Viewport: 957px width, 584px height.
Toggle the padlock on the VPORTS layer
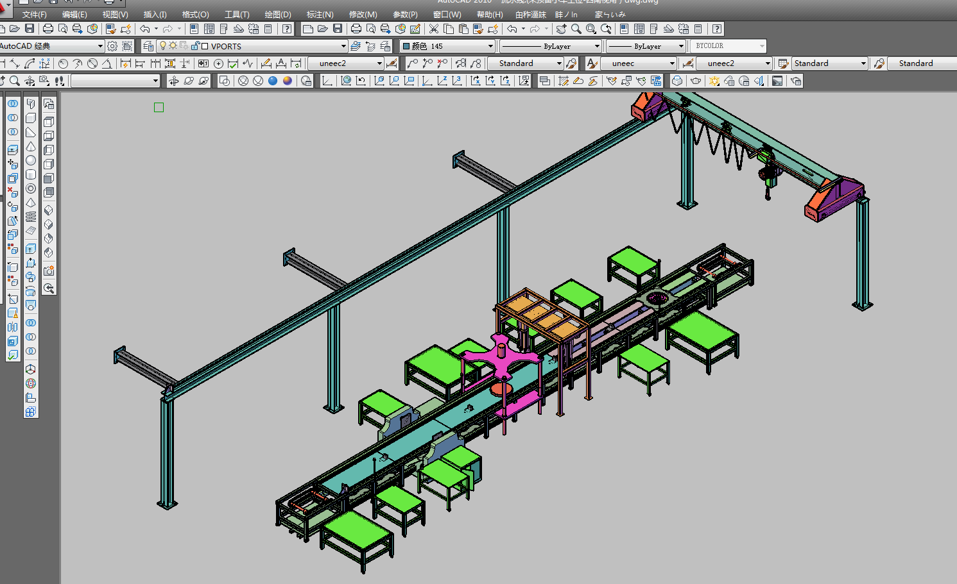coord(195,46)
